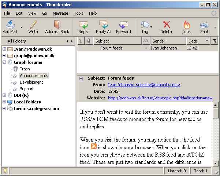
Task: Toggle message threads column icon
Action: (x=81, y=41)
